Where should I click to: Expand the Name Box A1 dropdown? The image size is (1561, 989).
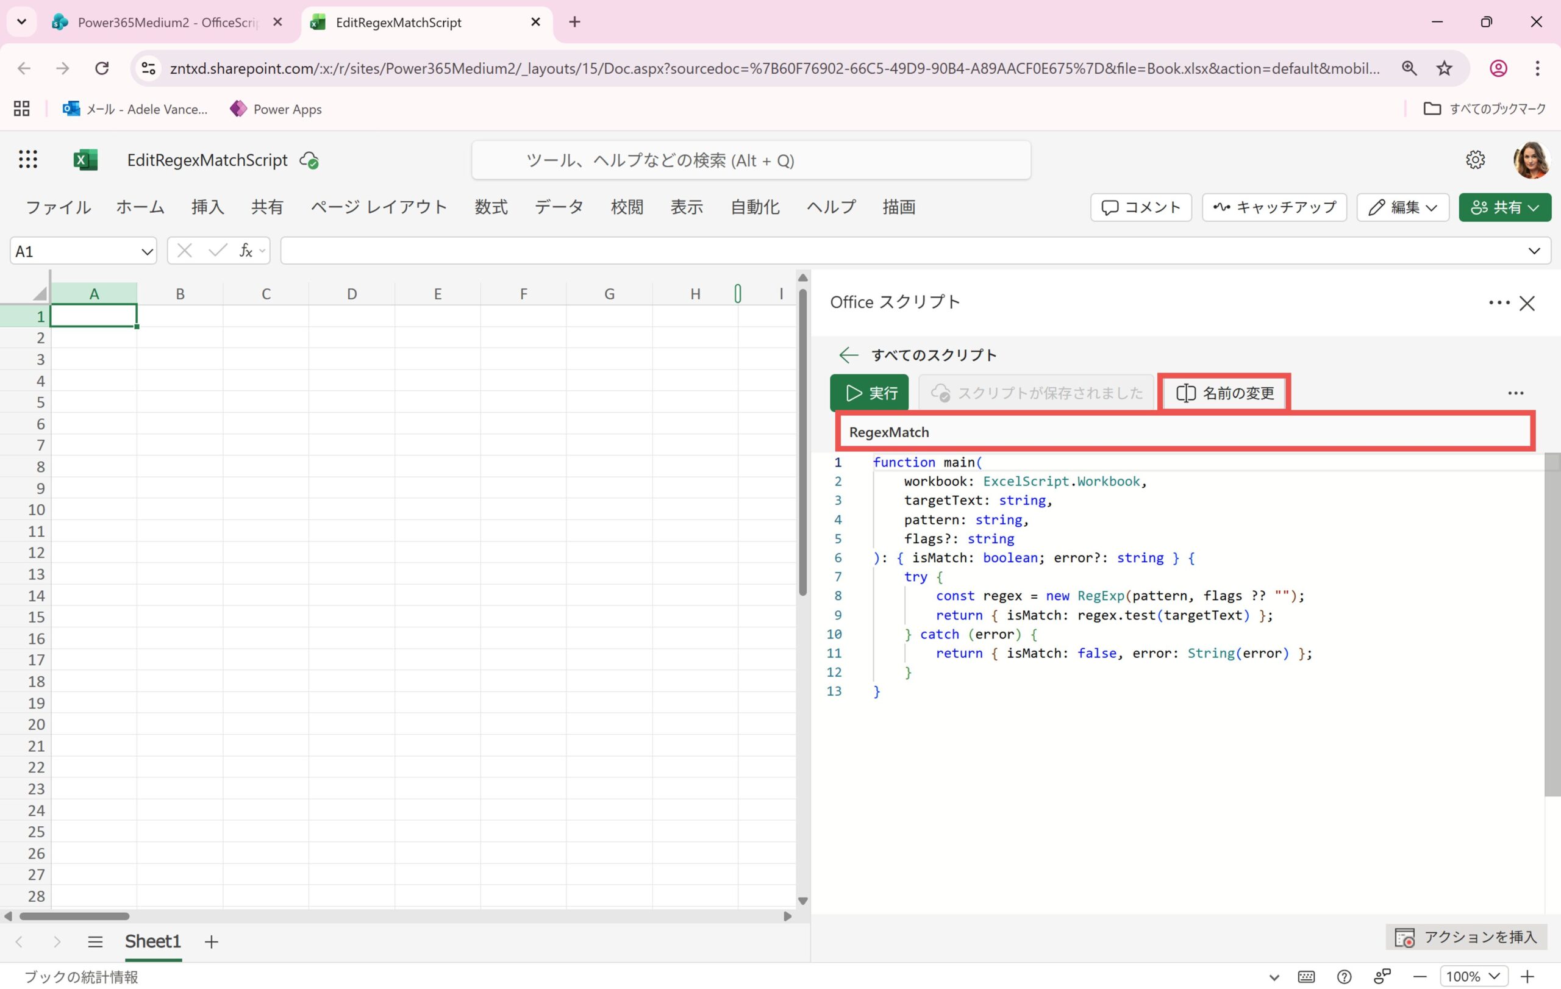(x=146, y=251)
